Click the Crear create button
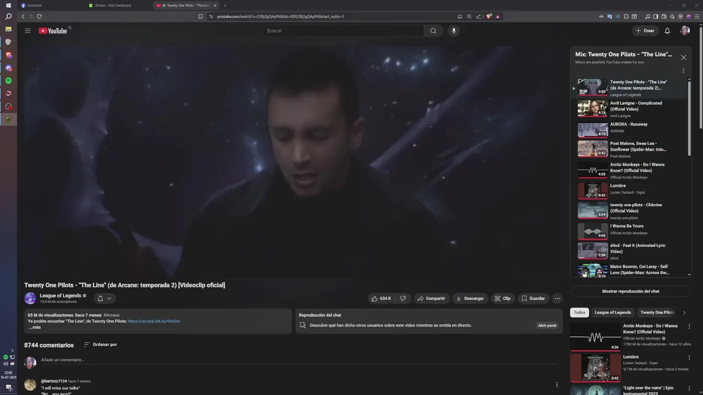This screenshot has width=703, height=395. [x=645, y=31]
